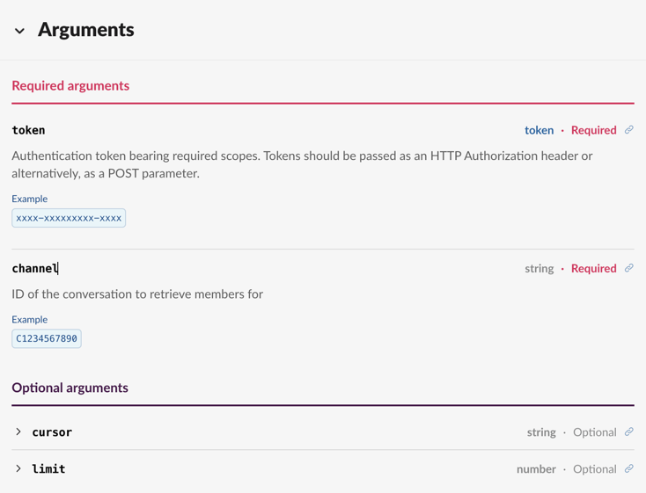
Task: Click the number type label for limit
Action: (536, 469)
